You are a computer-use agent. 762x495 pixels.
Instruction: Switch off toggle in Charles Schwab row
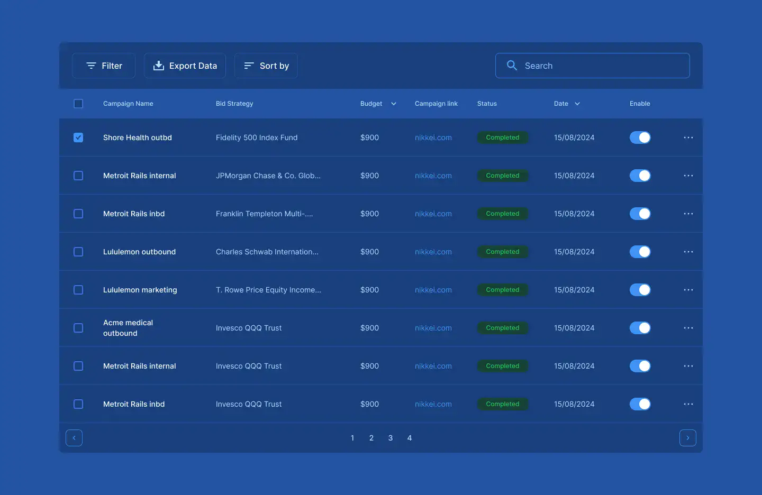pos(640,252)
